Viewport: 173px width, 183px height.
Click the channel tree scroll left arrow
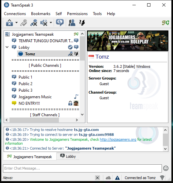coord(7,120)
